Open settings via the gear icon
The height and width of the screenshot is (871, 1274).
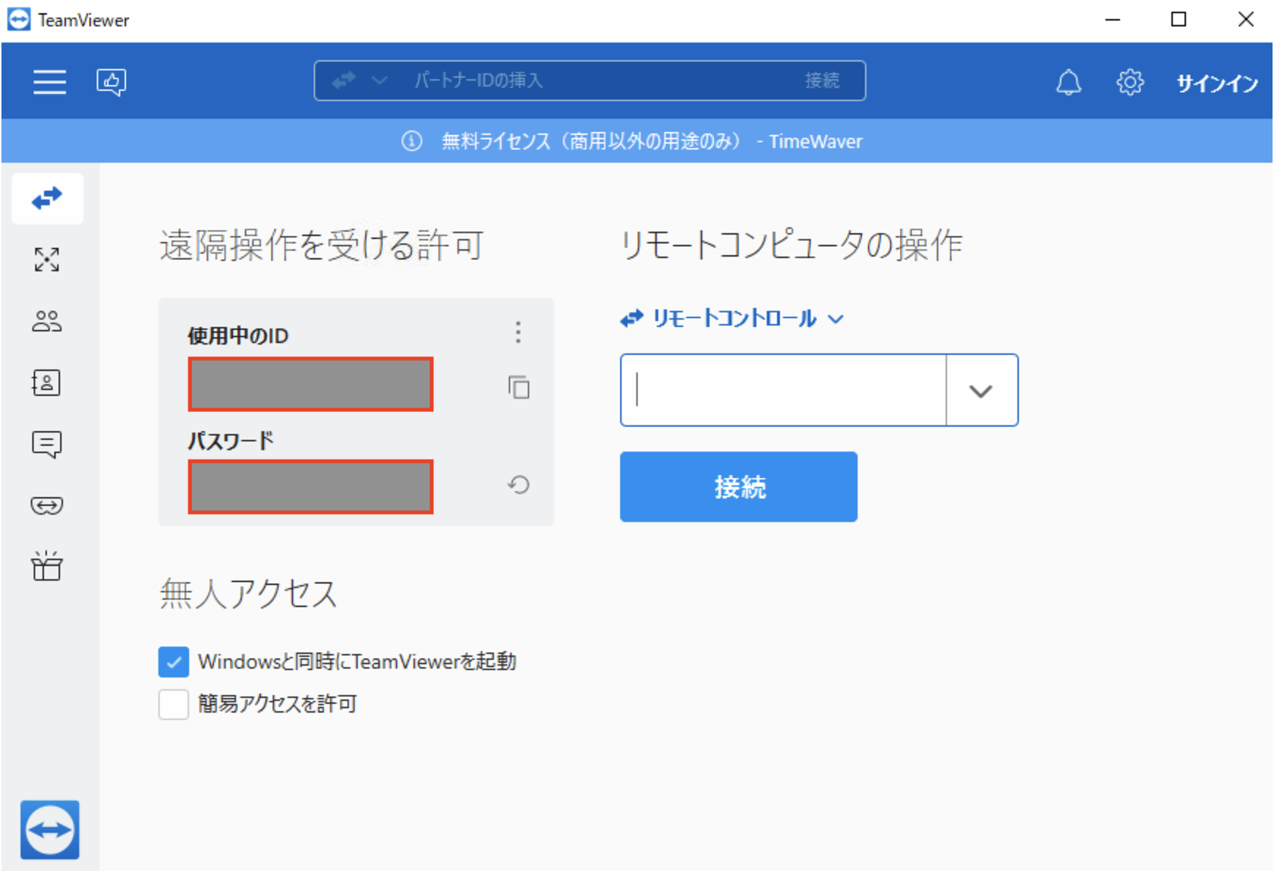[1130, 82]
